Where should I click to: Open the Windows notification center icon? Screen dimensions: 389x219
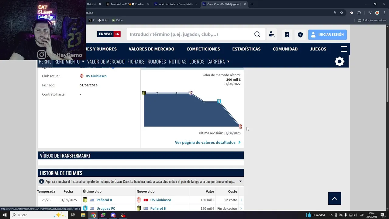[383, 215]
